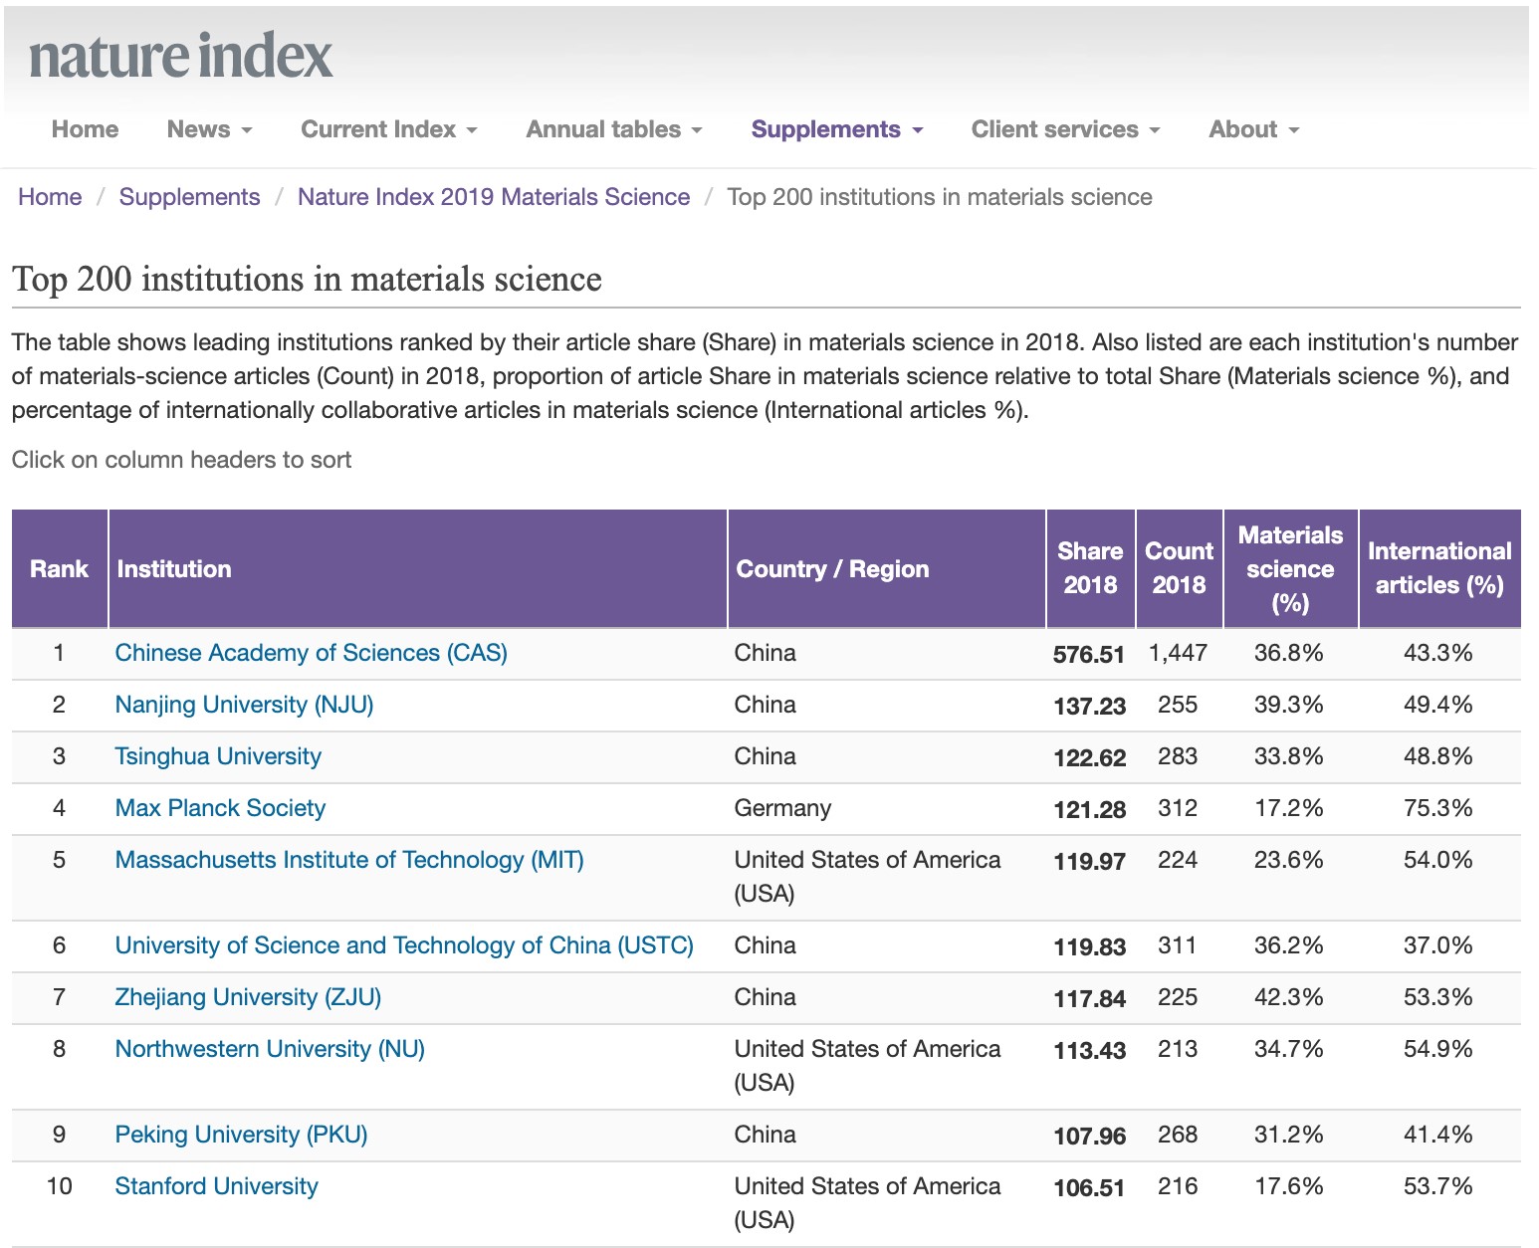Image resolution: width=1539 pixels, height=1248 pixels.
Task: Go to Home in the navigation bar
Action: [85, 129]
